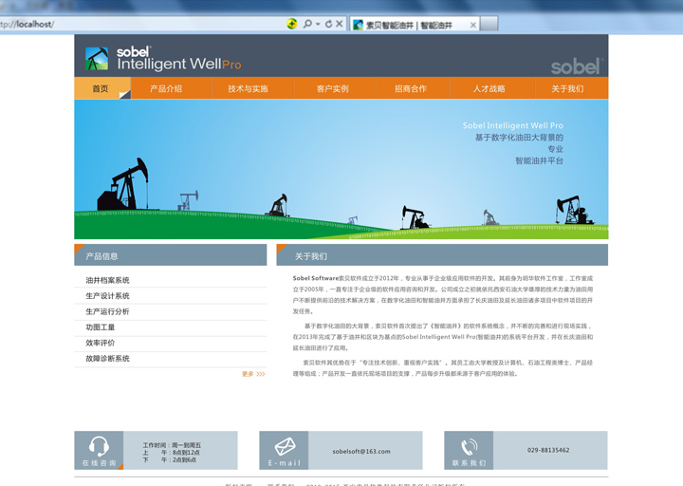
Task: Refresh the page with the reload icon
Action: point(329,24)
